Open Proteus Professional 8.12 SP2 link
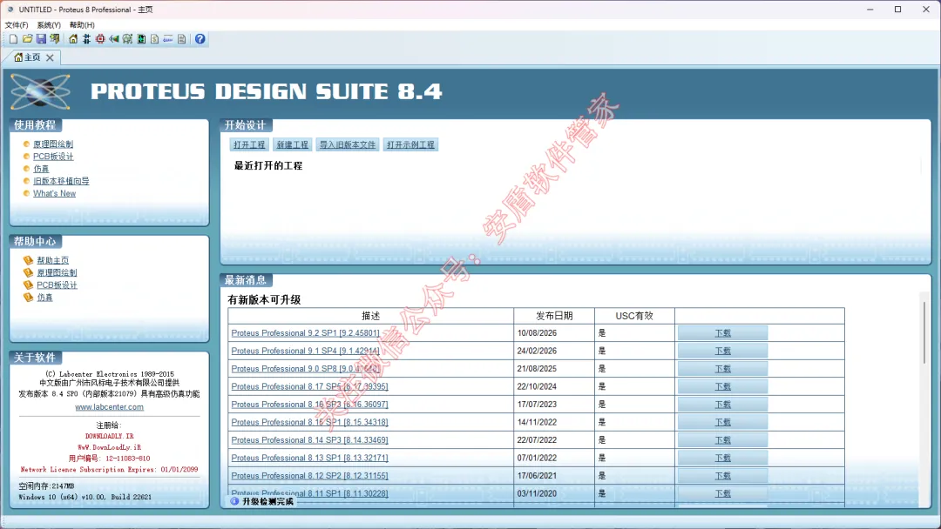The width and height of the screenshot is (941, 529). 309,476
